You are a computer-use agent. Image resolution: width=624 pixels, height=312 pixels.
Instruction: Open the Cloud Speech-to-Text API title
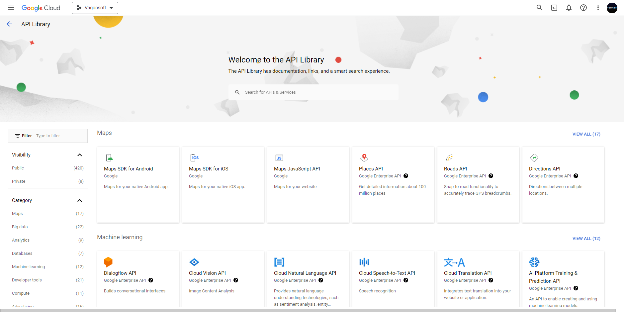pyautogui.click(x=387, y=273)
